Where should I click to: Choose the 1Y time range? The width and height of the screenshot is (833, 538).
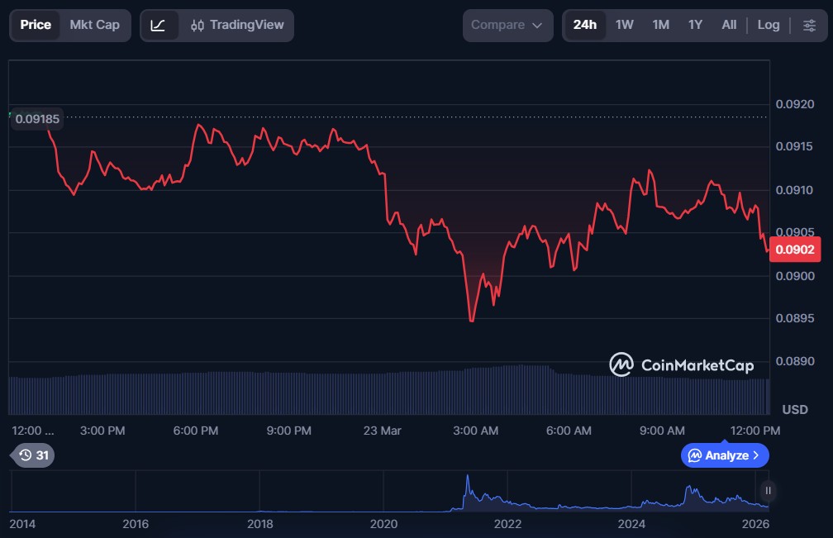695,25
